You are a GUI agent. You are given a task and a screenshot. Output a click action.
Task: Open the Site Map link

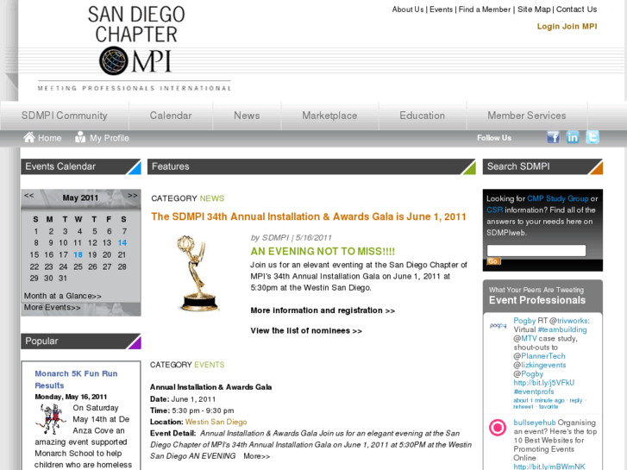pyautogui.click(x=534, y=9)
